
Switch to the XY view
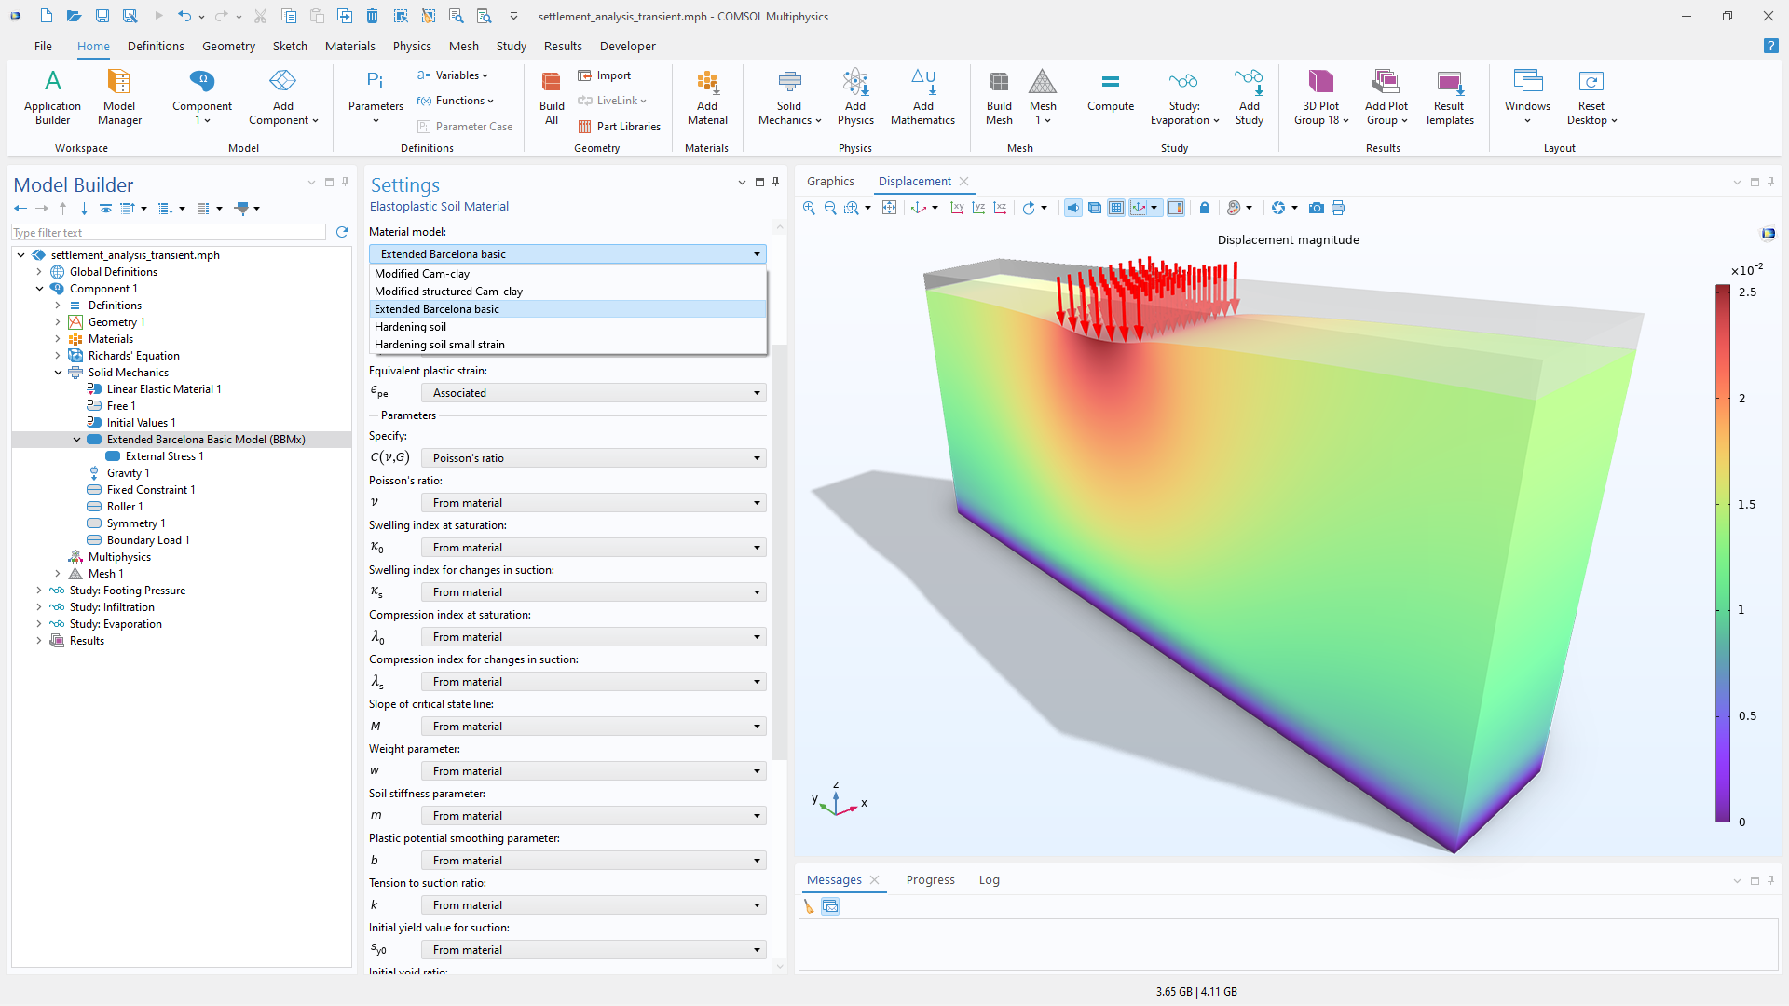[957, 208]
